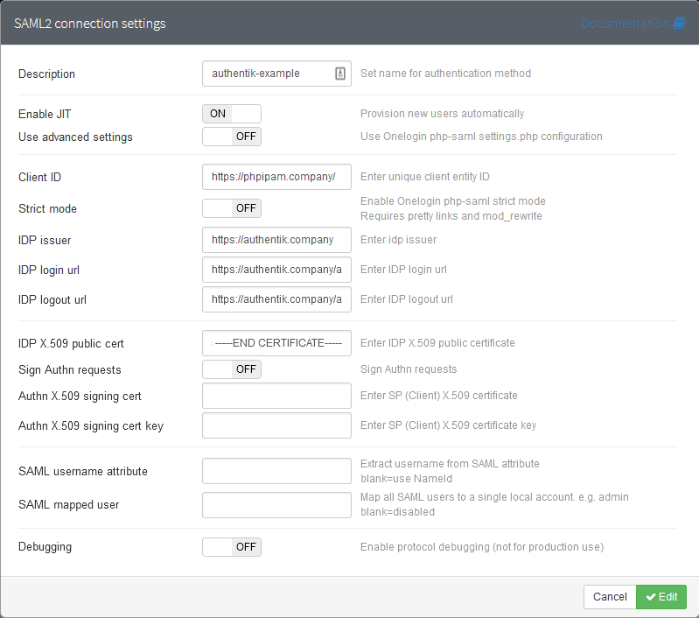Click the SAML username attribute field
This screenshot has height=618, width=699.
276,471
